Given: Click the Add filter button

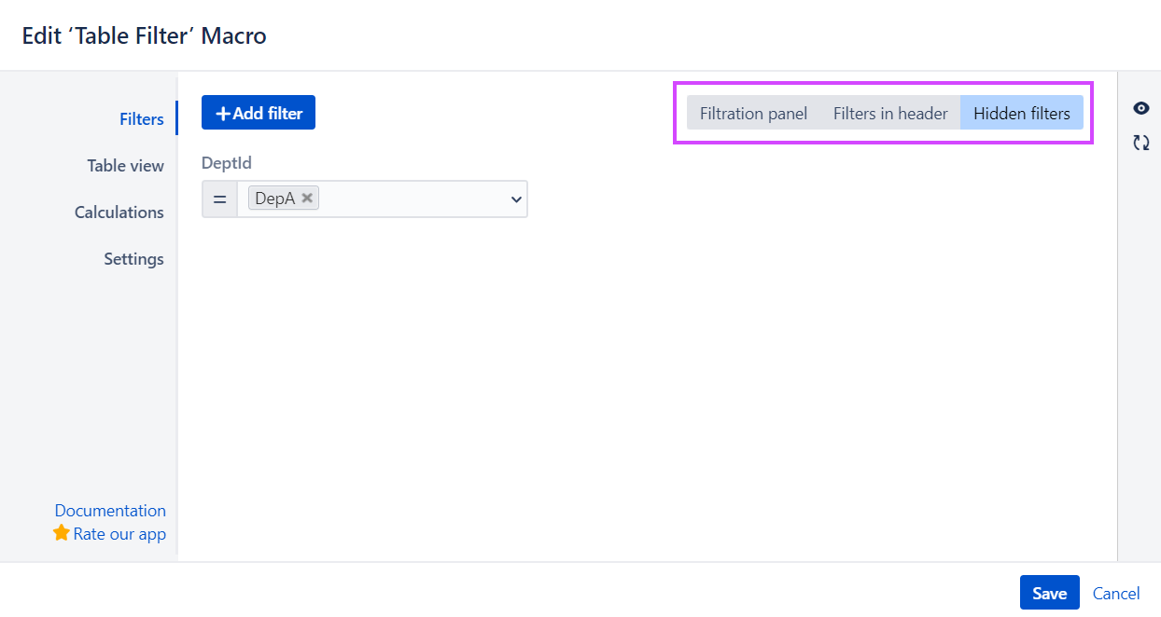Looking at the screenshot, I should click(x=258, y=112).
